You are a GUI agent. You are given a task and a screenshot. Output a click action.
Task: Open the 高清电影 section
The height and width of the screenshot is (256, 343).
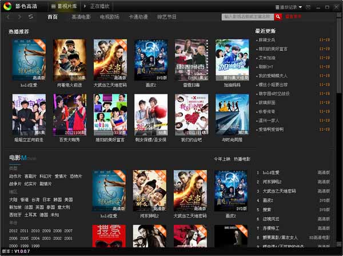point(81,17)
